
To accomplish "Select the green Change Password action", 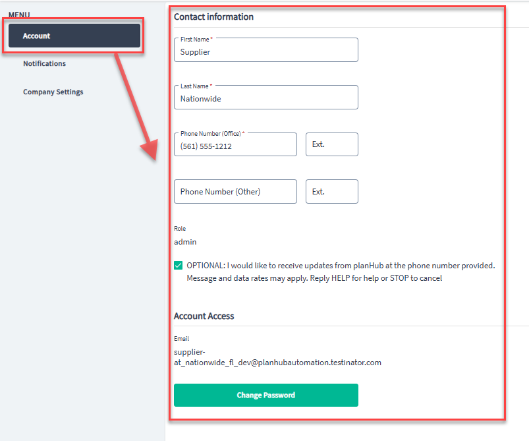I will click(265, 395).
